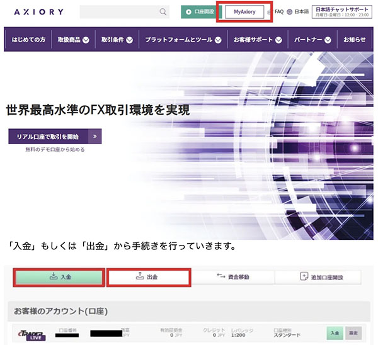Click the large 入金 deposit tab
The image size is (378, 345).
59,277
